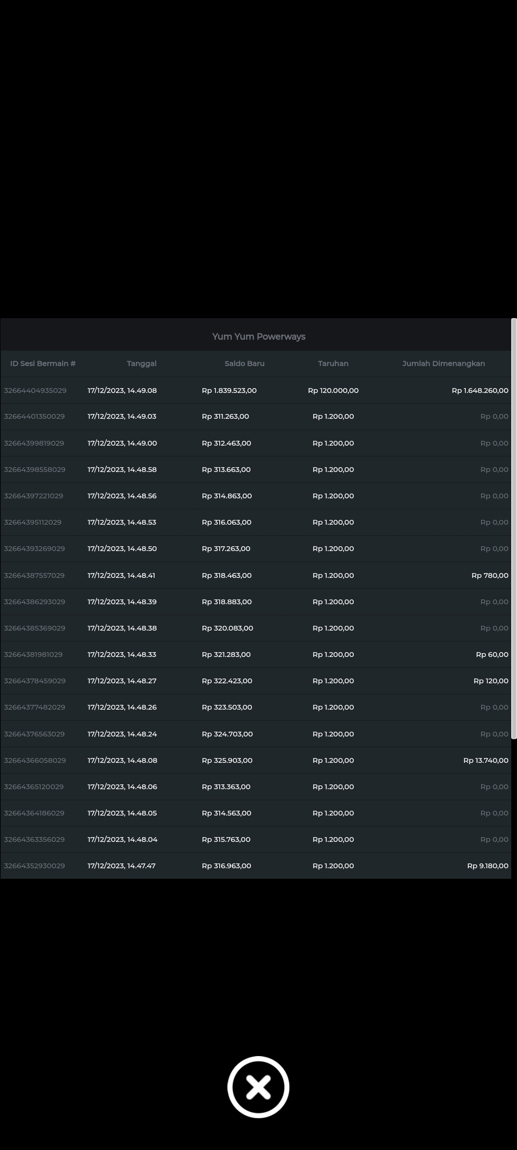This screenshot has width=517, height=1150.
Task: Open session ID 32664401350029
Action: tap(34, 416)
